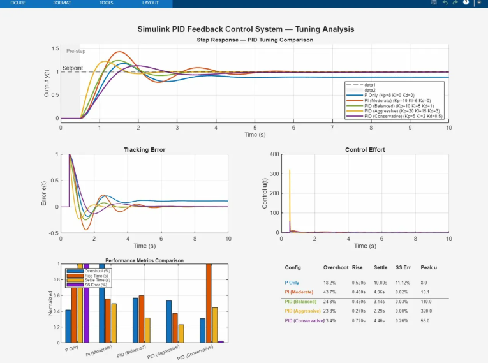Click the Pre-step annotation text

click(x=76, y=51)
